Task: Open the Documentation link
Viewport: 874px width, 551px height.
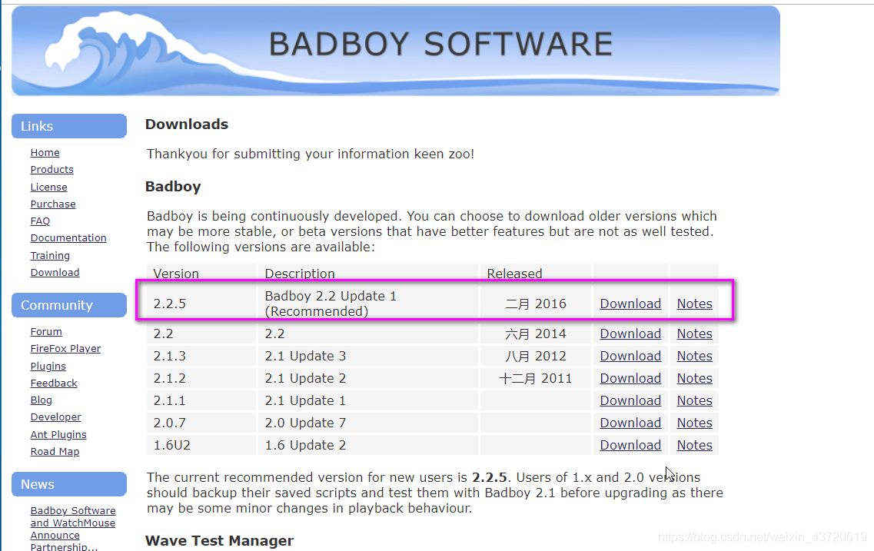Action: tap(68, 238)
